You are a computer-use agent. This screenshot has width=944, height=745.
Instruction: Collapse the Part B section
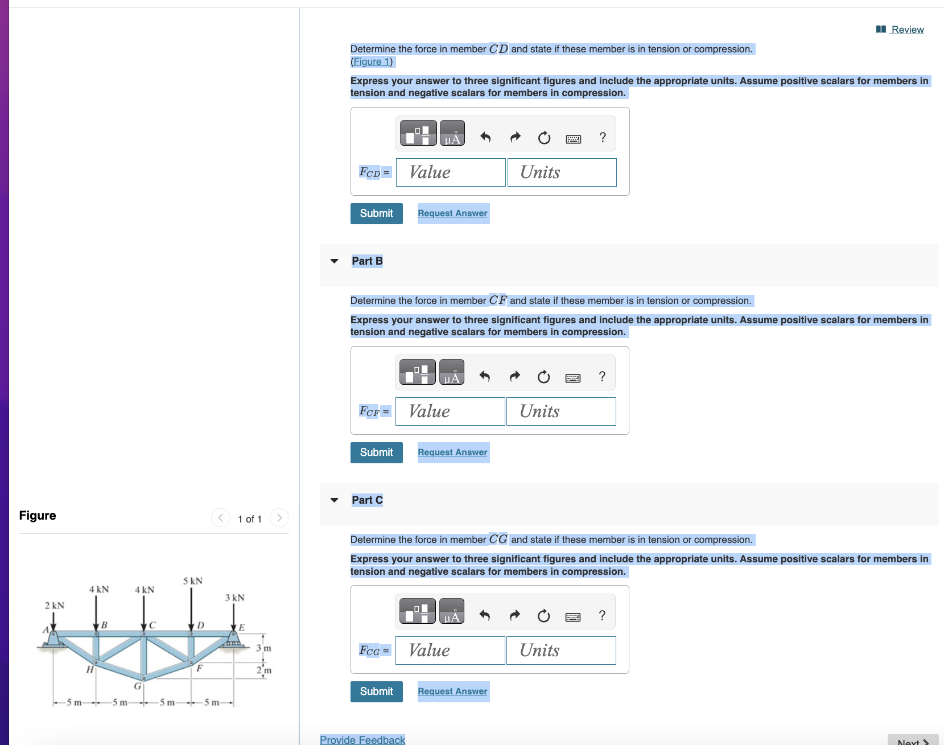(335, 261)
